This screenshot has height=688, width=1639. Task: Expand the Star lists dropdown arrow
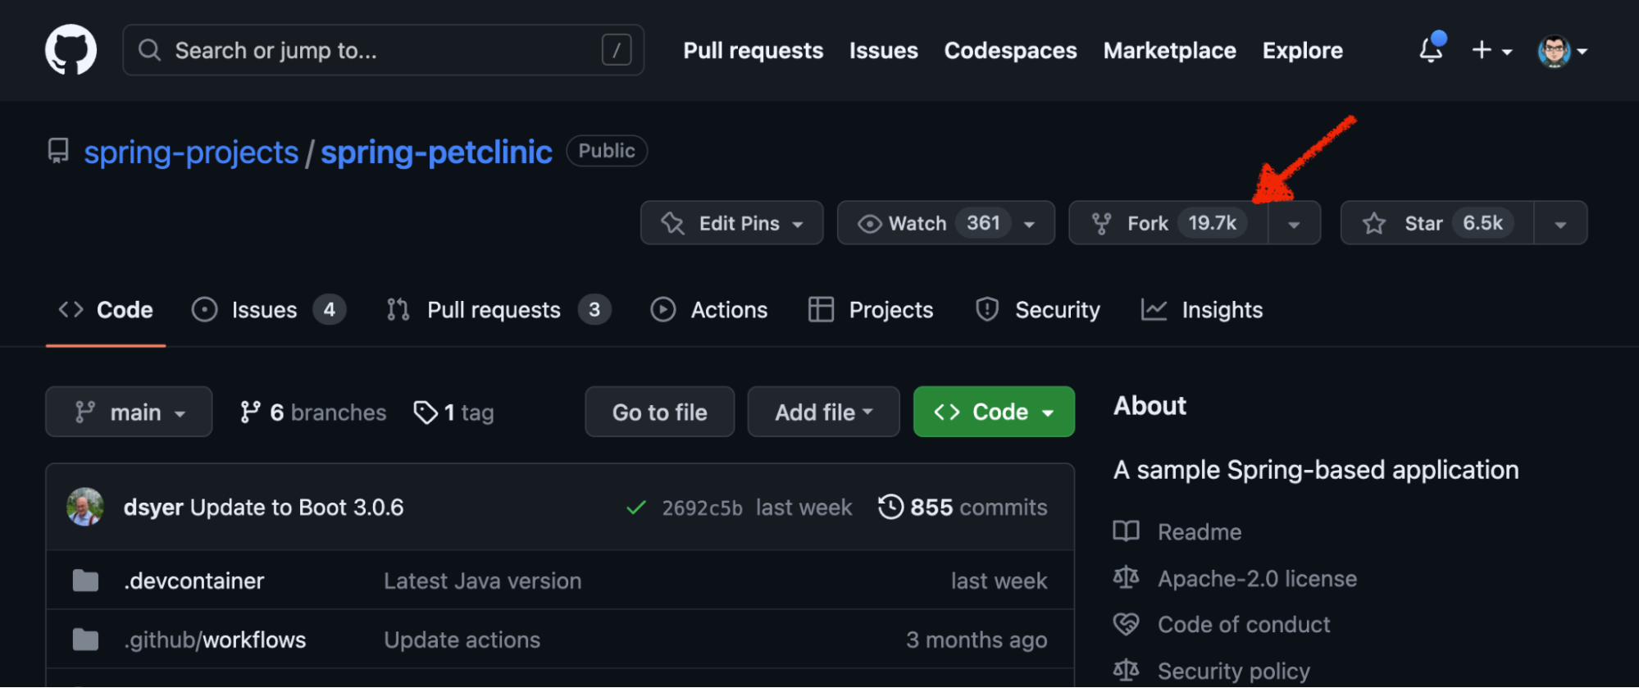pos(1560,224)
